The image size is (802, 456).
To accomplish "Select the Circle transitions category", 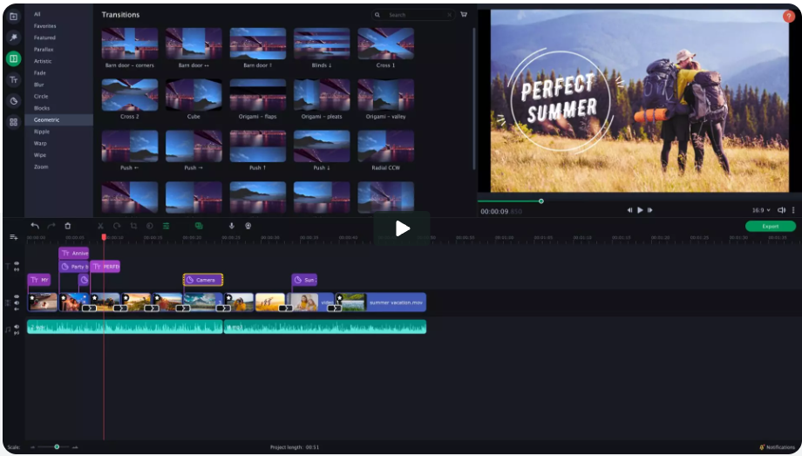I will (x=41, y=96).
